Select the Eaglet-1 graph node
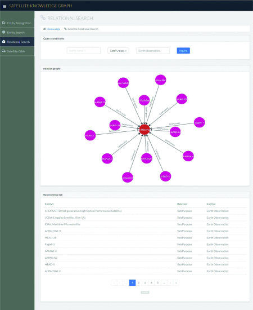 pyautogui.click(x=199, y=122)
